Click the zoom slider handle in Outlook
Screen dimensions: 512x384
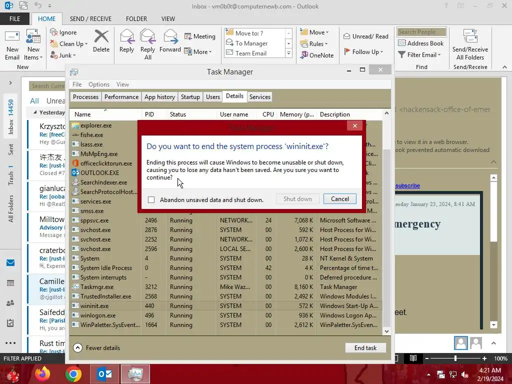455,358
